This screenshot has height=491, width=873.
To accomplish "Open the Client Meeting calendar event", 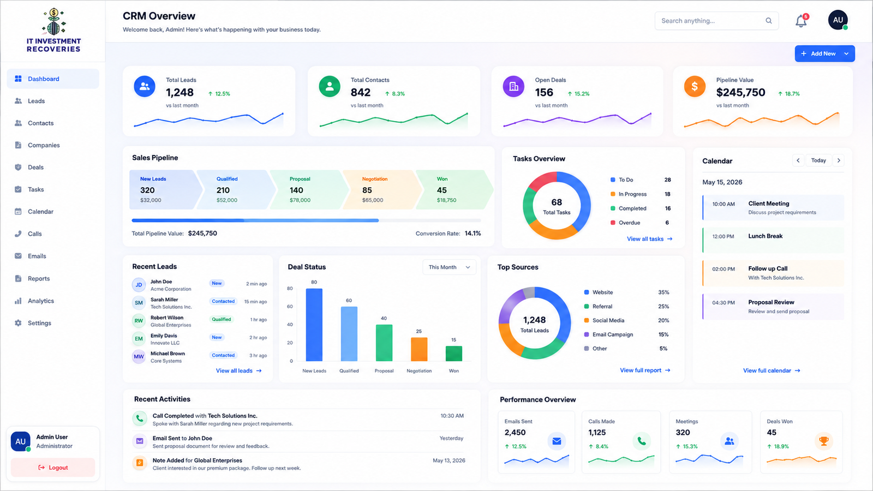I will (x=773, y=208).
